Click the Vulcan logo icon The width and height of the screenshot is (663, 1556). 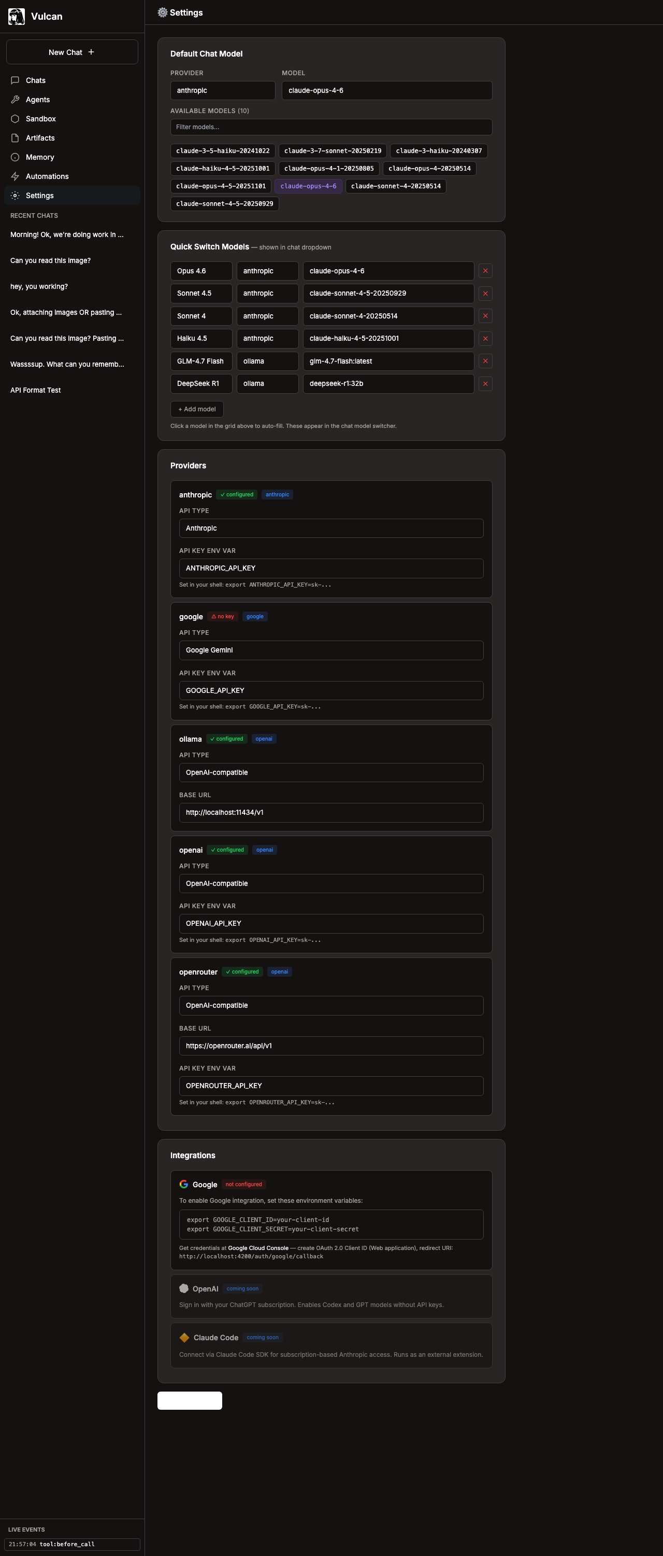tap(16, 16)
